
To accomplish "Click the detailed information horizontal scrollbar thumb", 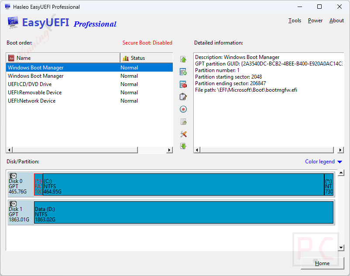I will 267,150.
